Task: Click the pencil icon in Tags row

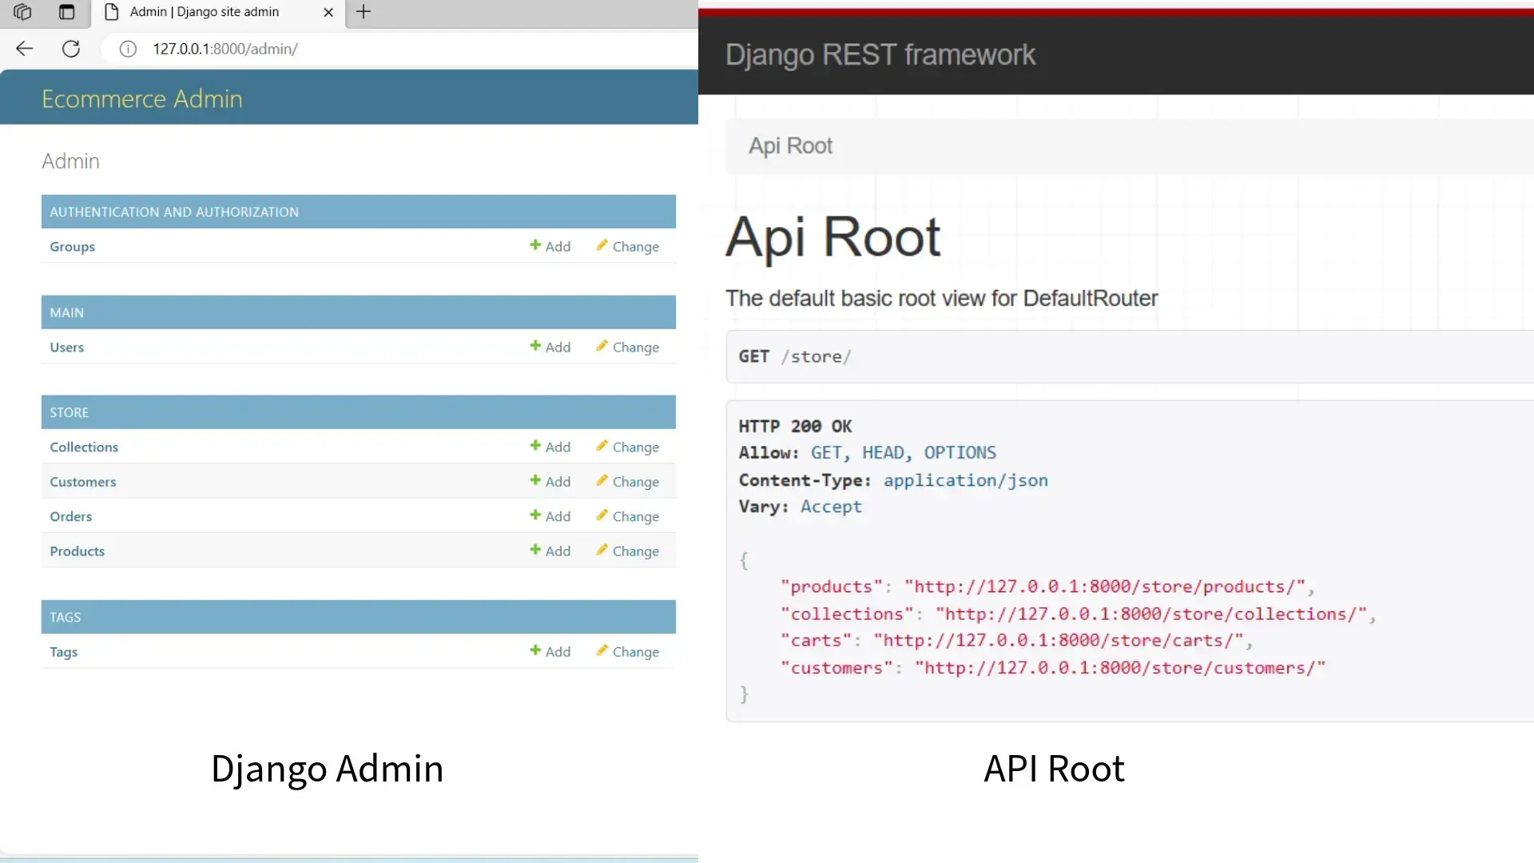Action: click(602, 650)
